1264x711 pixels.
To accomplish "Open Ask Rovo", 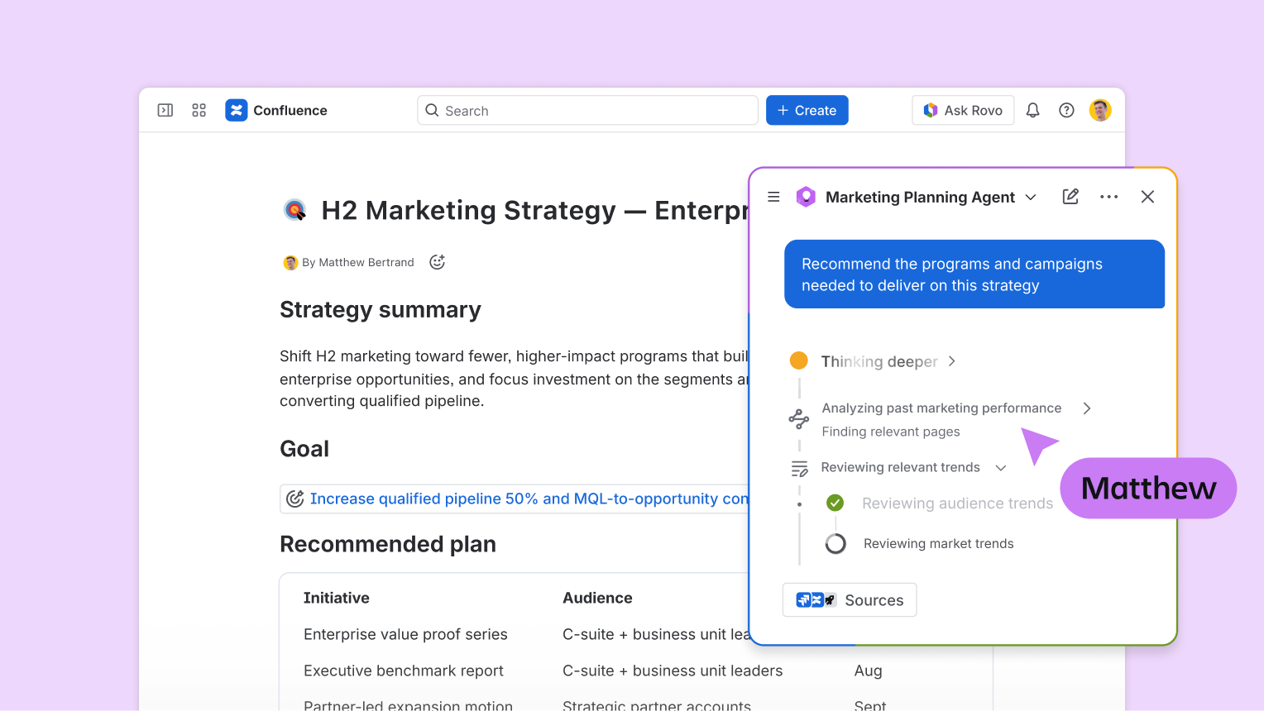I will [963, 110].
